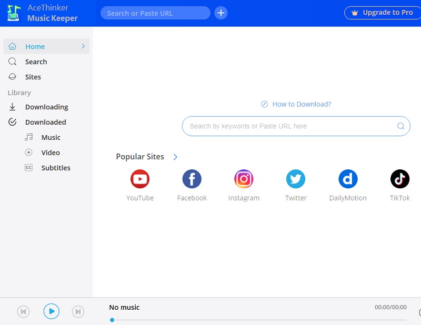Screen dimensions: 421x325
Task: Open the Video library section
Action: [51, 153]
